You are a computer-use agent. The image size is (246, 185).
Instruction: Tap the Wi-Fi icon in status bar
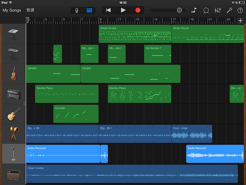11,2
